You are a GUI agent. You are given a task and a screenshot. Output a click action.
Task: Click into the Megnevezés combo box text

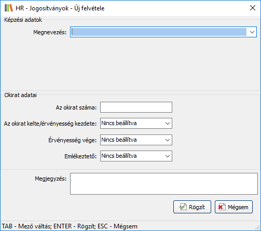point(159,32)
